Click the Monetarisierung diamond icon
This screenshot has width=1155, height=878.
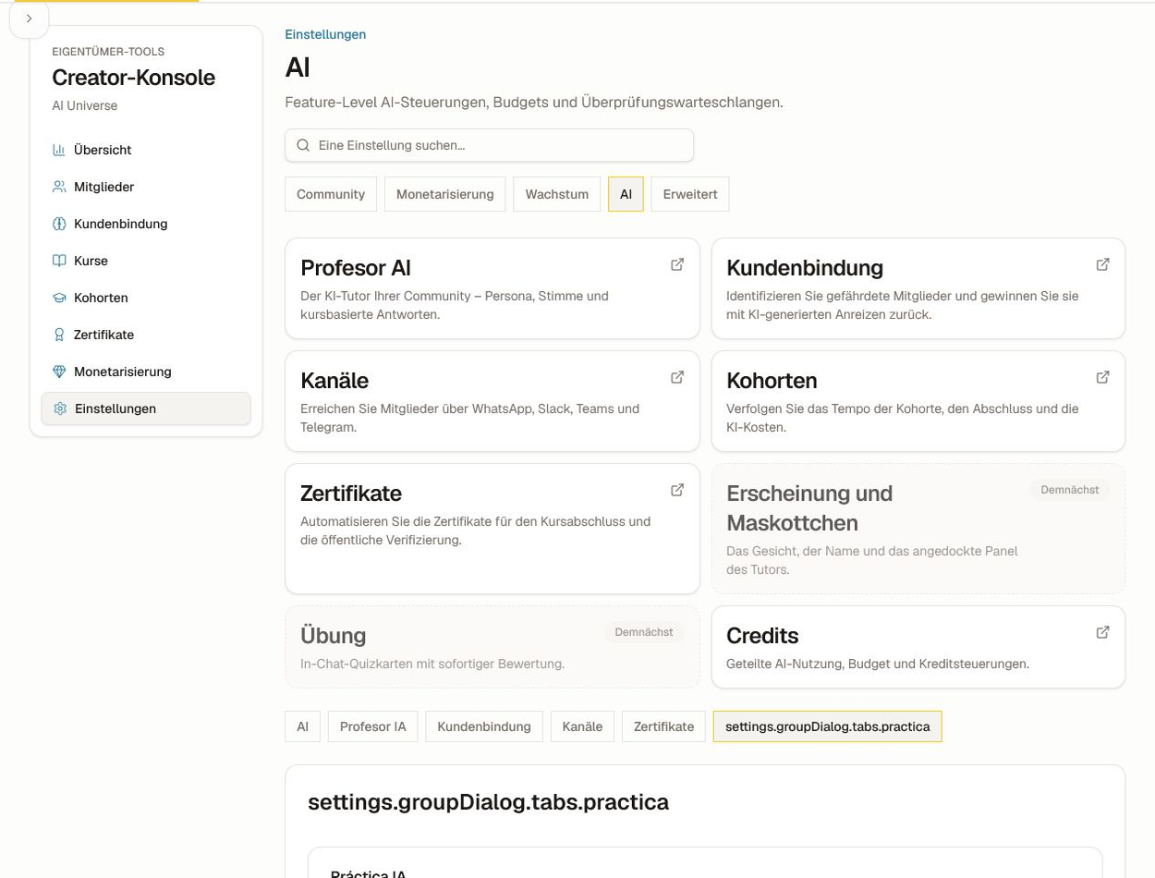click(x=59, y=372)
